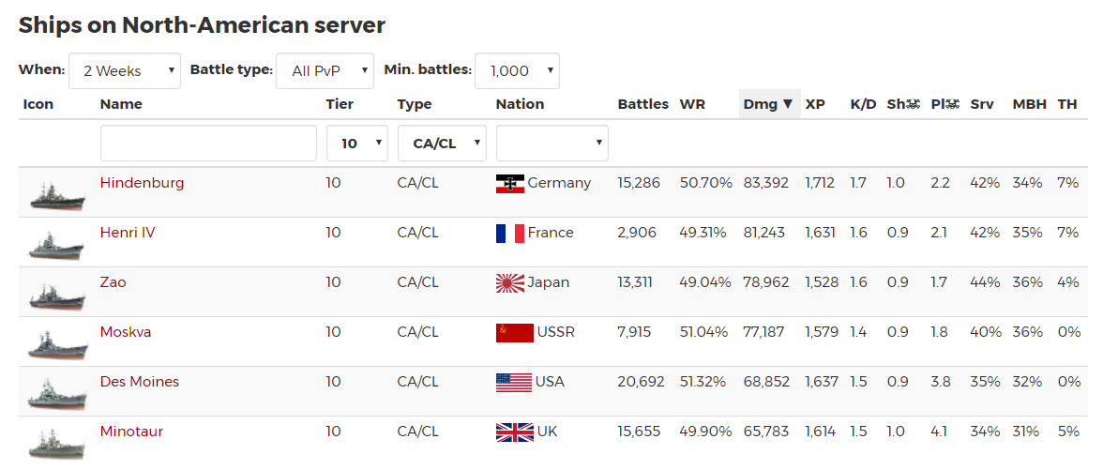Change the CA/CL type filter

point(442,144)
